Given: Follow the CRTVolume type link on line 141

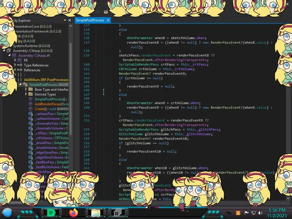Looking at the screenshot, I should (128, 69).
